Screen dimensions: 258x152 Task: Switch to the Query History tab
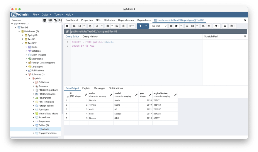[x=90, y=37]
